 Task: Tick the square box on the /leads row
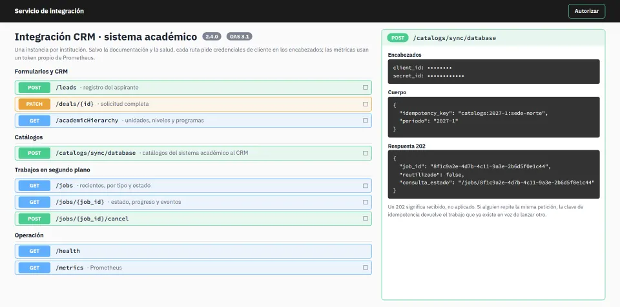[366, 87]
